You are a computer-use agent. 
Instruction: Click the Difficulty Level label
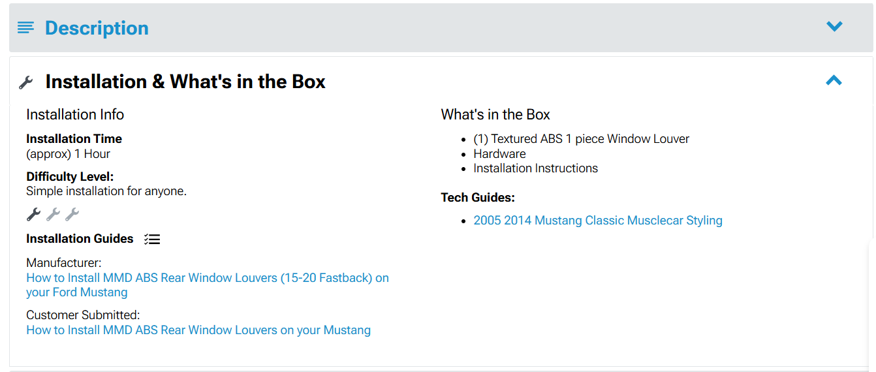(x=70, y=177)
